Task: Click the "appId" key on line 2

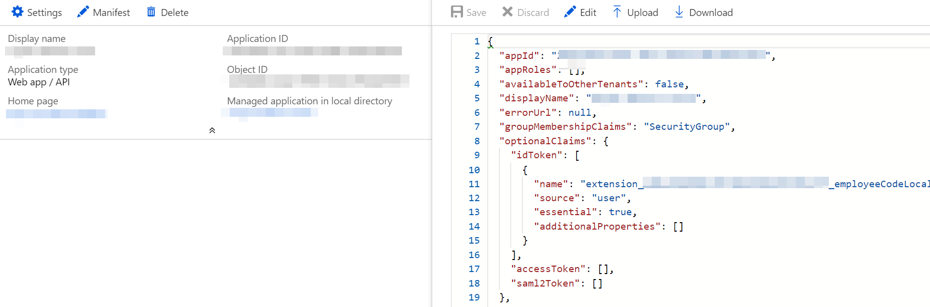Action: (x=520, y=56)
